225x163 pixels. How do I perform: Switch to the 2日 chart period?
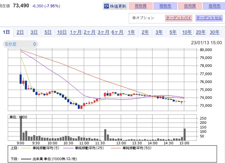pos(20,32)
